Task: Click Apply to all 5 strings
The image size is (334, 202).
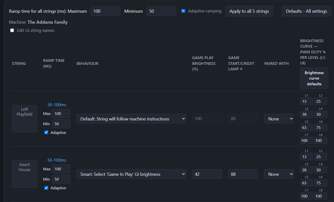Action: pos(249,11)
